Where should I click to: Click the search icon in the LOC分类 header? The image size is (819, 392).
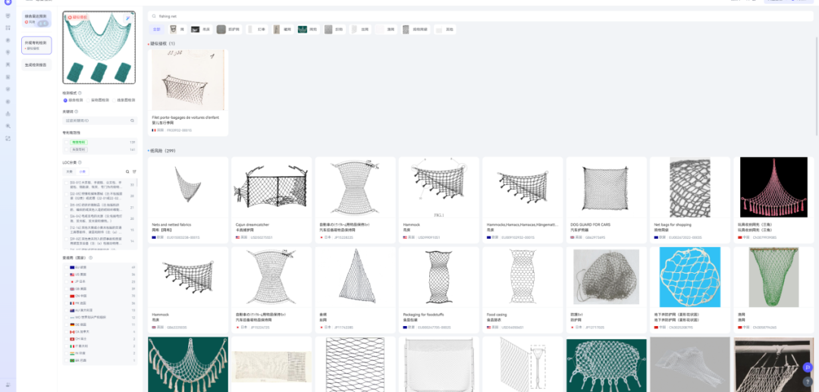click(127, 171)
